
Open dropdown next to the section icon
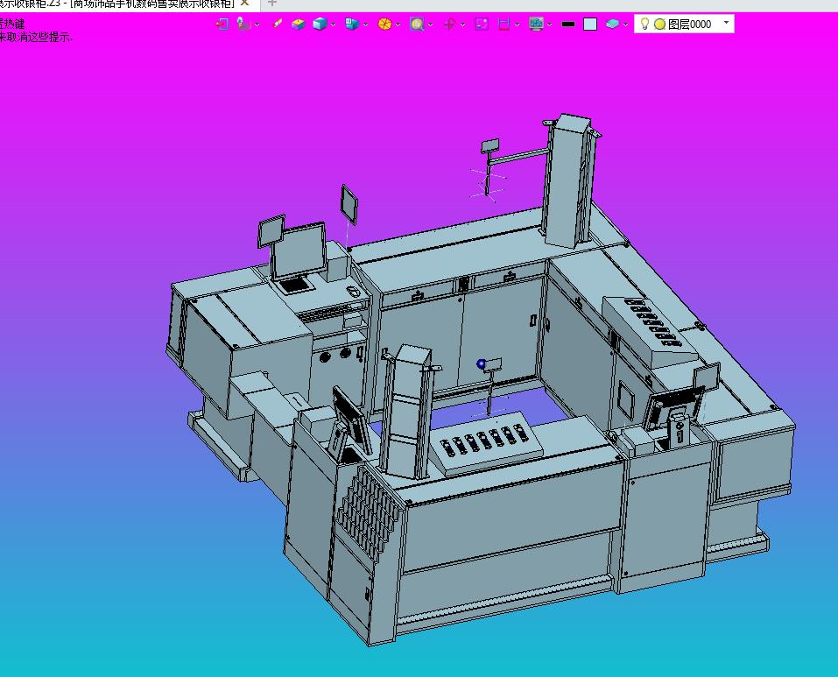coord(518,25)
